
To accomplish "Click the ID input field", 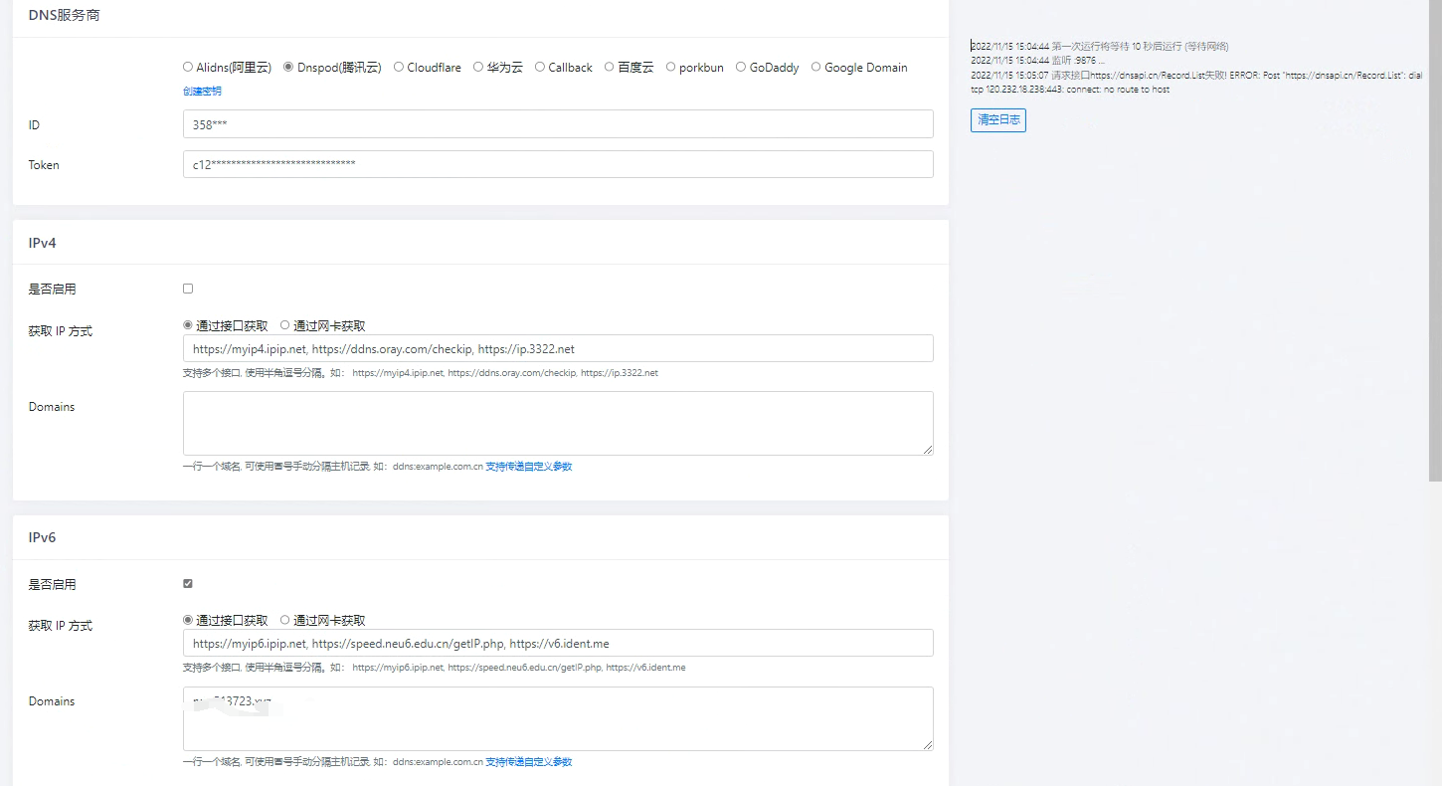I will click(x=557, y=123).
